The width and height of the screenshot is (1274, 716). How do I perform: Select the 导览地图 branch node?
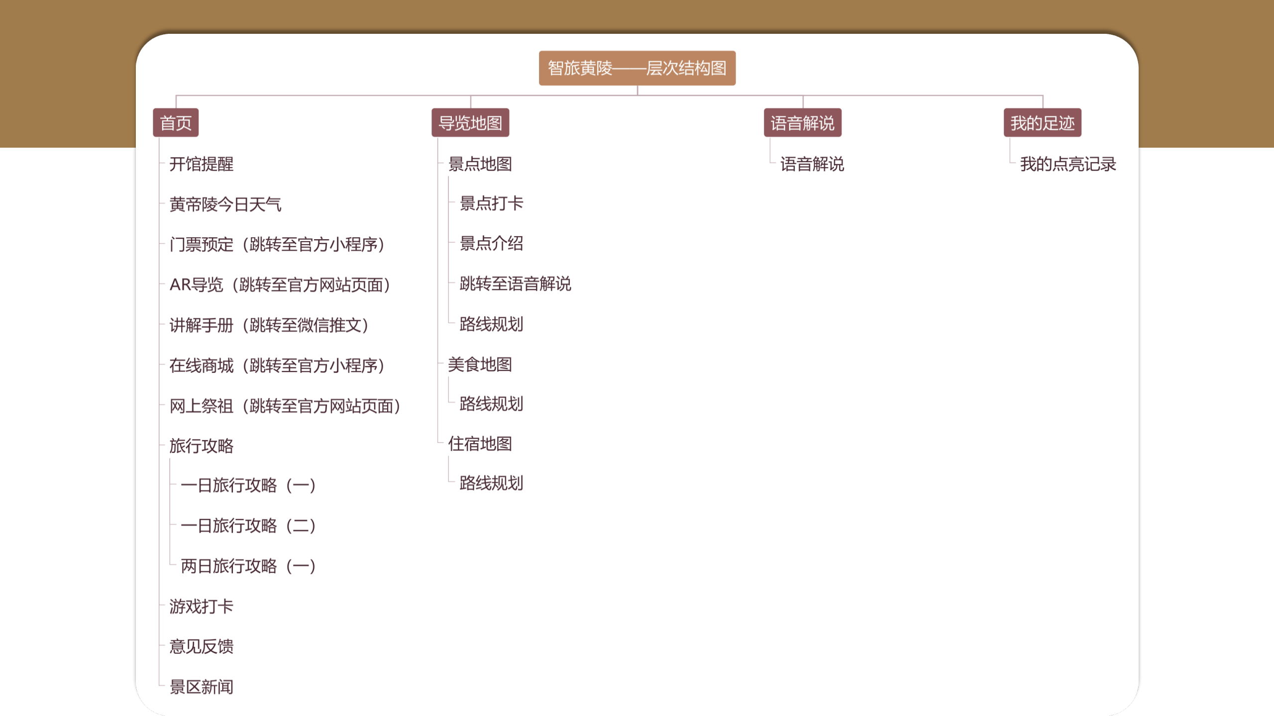click(x=470, y=123)
